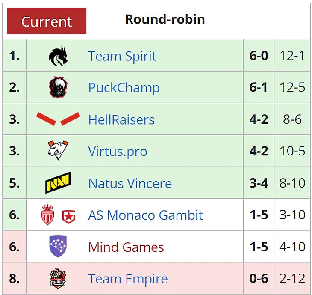Click the Team Empire logo
The height and width of the screenshot is (295, 312).
click(x=58, y=278)
